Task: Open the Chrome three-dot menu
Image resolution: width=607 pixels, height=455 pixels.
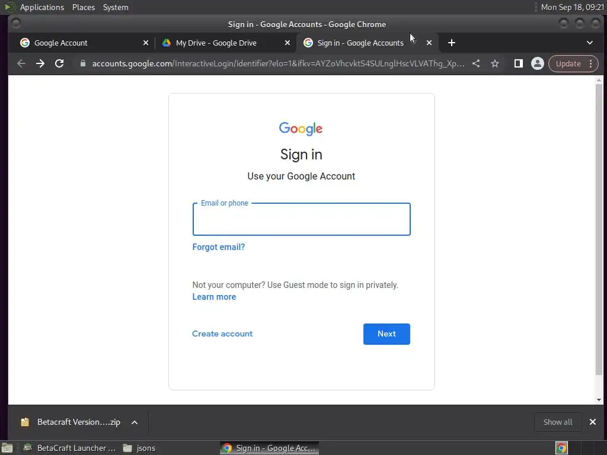Action: [x=591, y=63]
